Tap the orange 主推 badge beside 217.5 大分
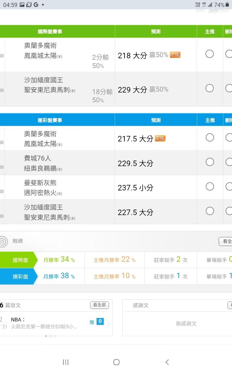Image resolution: width=232 pixels, height=371 pixels. pyautogui.click(x=160, y=139)
